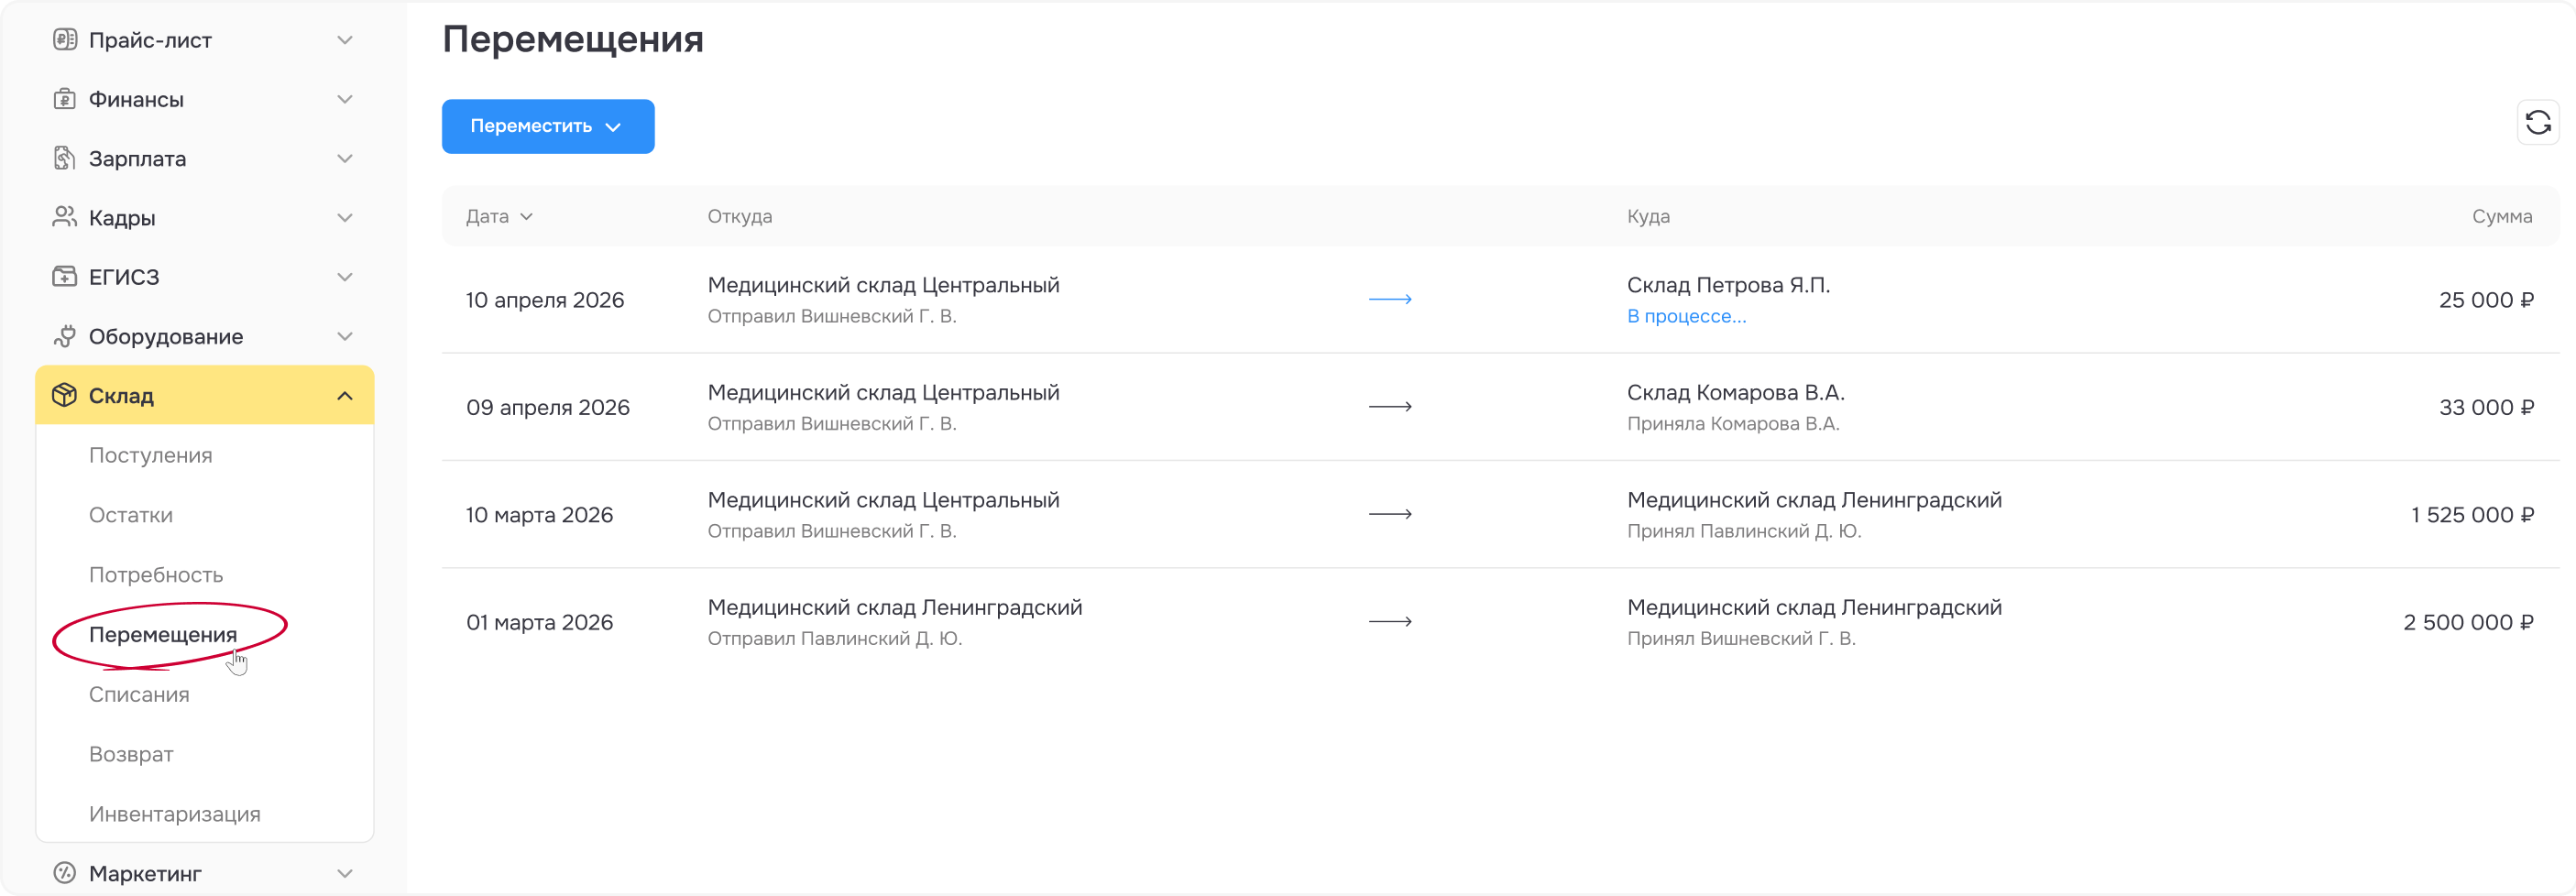Click the Кадры people icon
The image size is (2576, 896).
[x=65, y=217]
